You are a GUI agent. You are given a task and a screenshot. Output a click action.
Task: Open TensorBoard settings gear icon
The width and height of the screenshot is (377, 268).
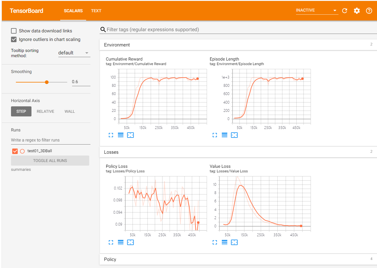[357, 11]
